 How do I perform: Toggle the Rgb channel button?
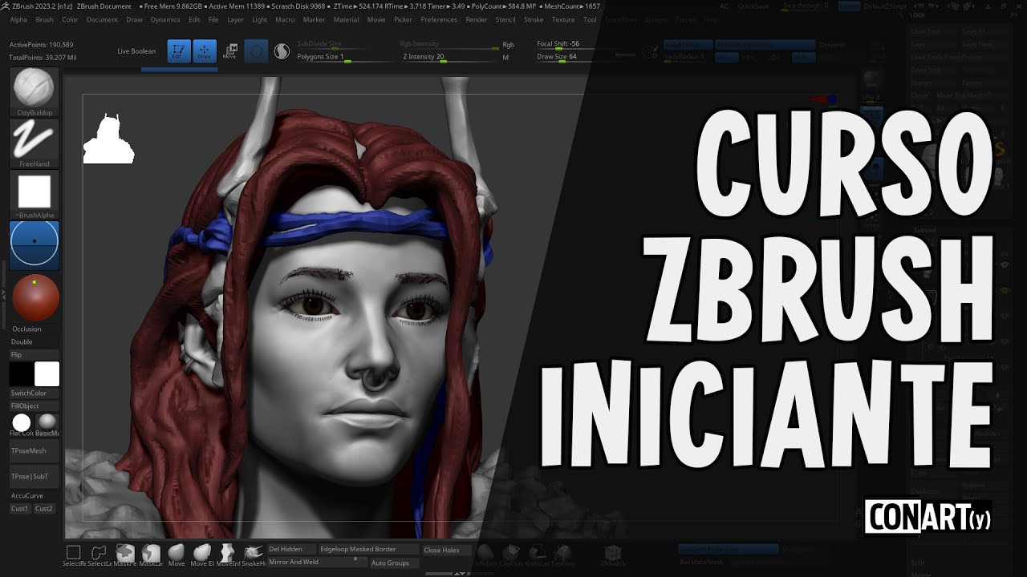[x=509, y=45]
